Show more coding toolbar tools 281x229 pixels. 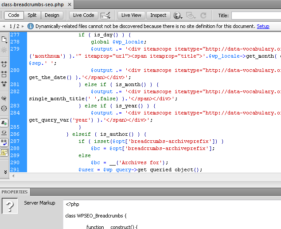[5, 172]
